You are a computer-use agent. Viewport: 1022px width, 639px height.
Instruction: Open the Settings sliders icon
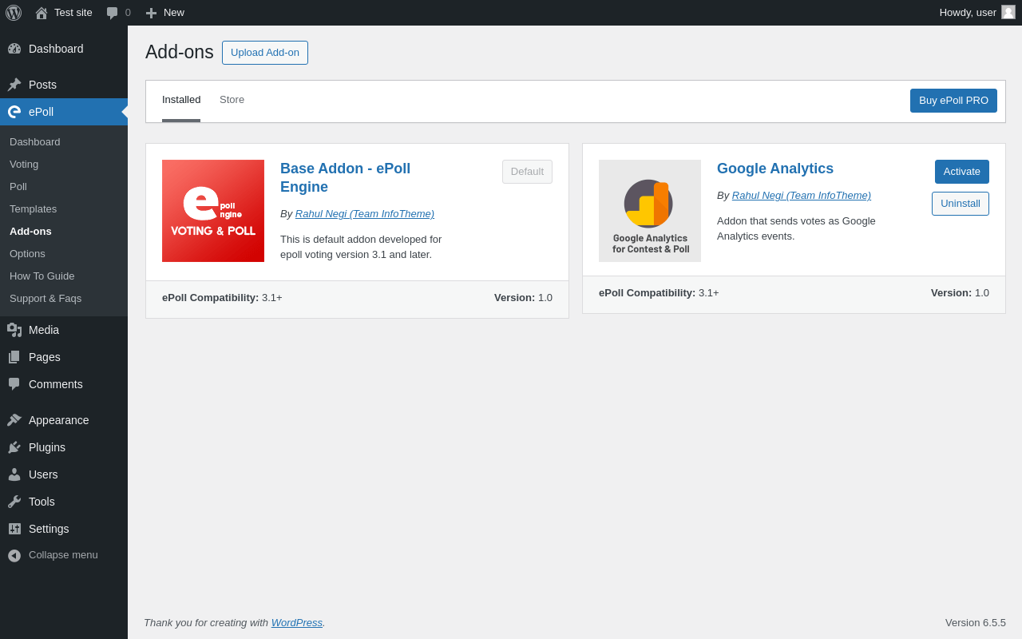(14, 529)
